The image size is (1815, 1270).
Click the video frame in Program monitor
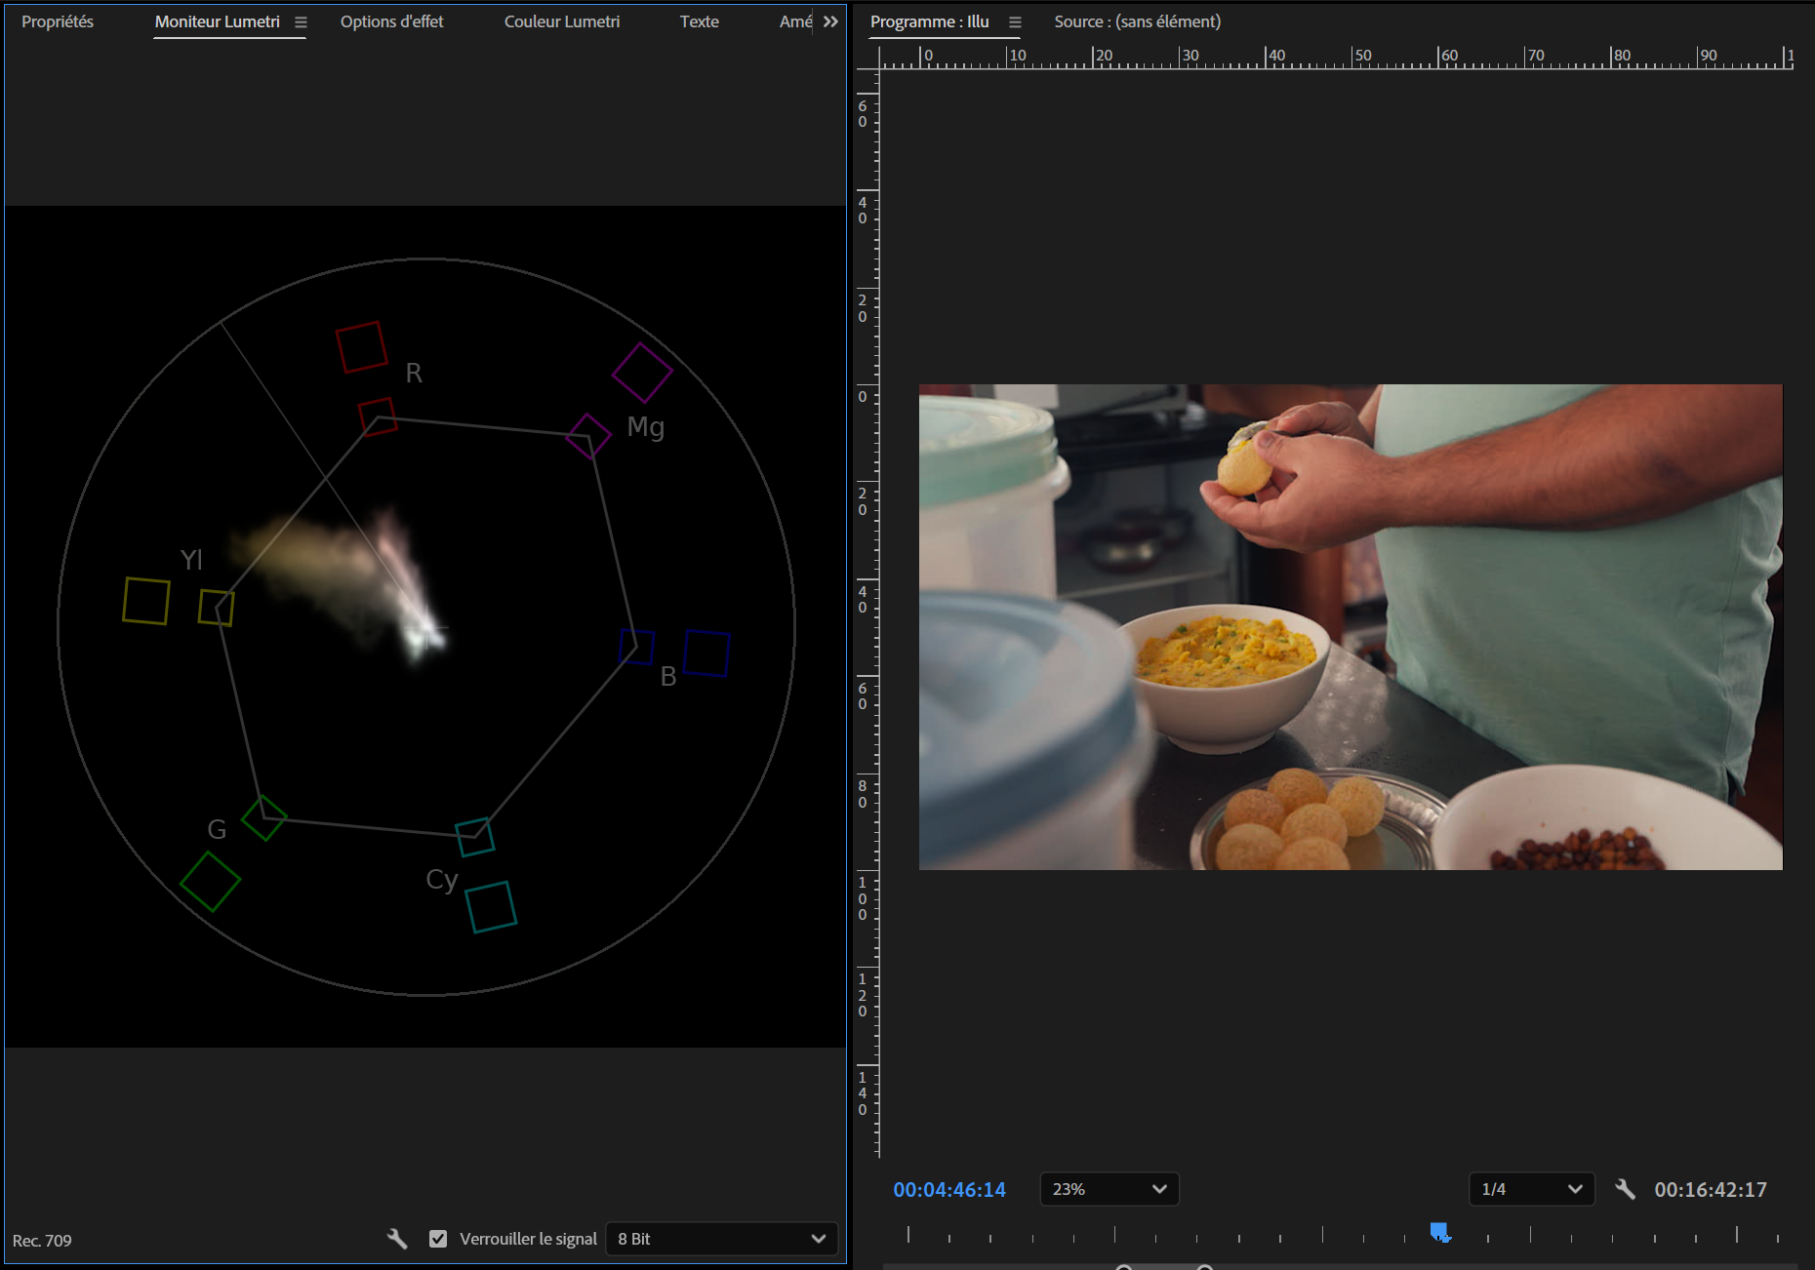click(1351, 627)
